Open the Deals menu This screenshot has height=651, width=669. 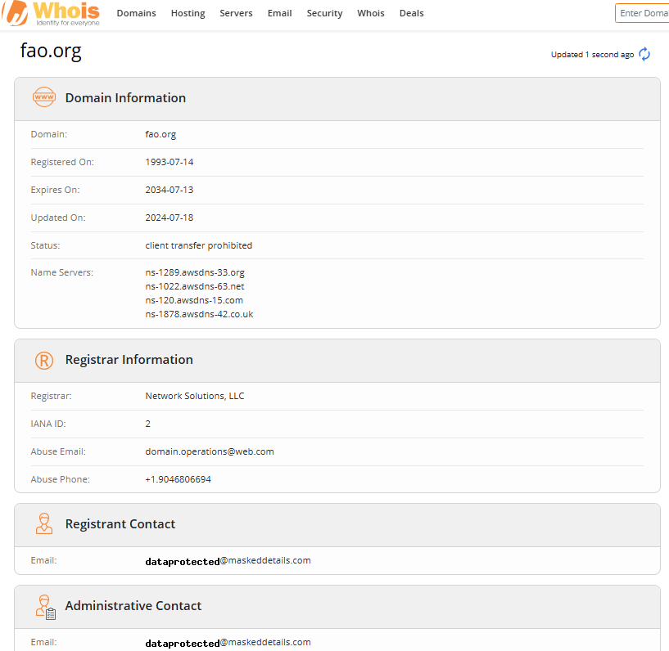point(411,13)
